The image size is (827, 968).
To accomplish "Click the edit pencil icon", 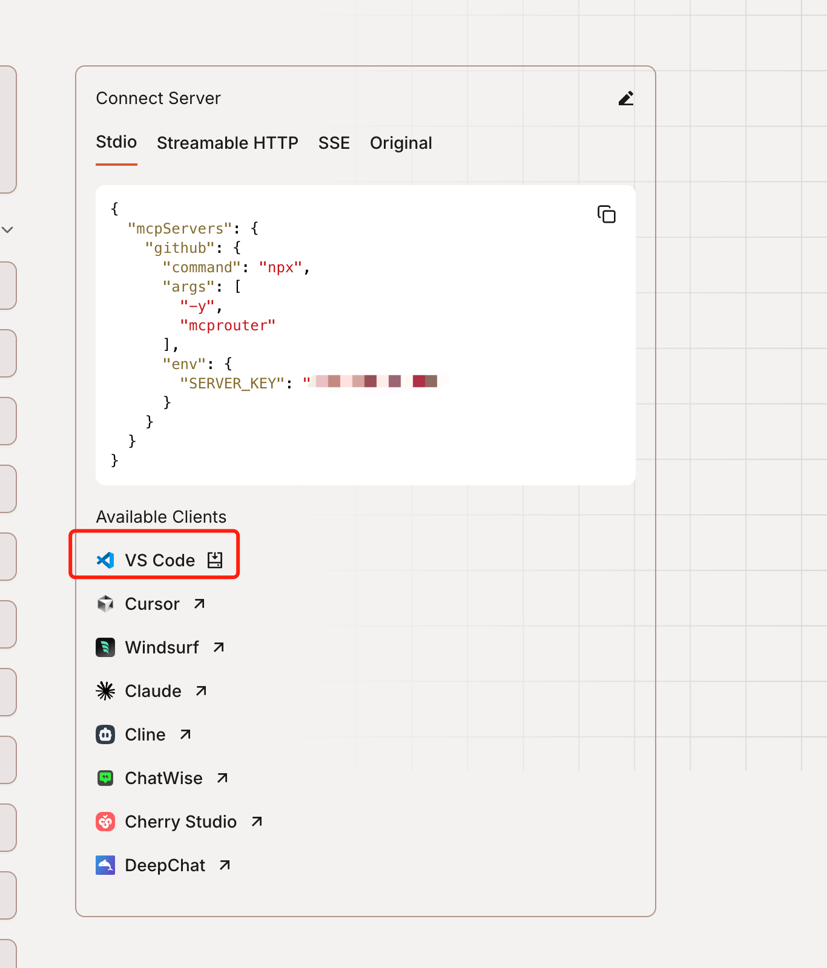I will (626, 98).
